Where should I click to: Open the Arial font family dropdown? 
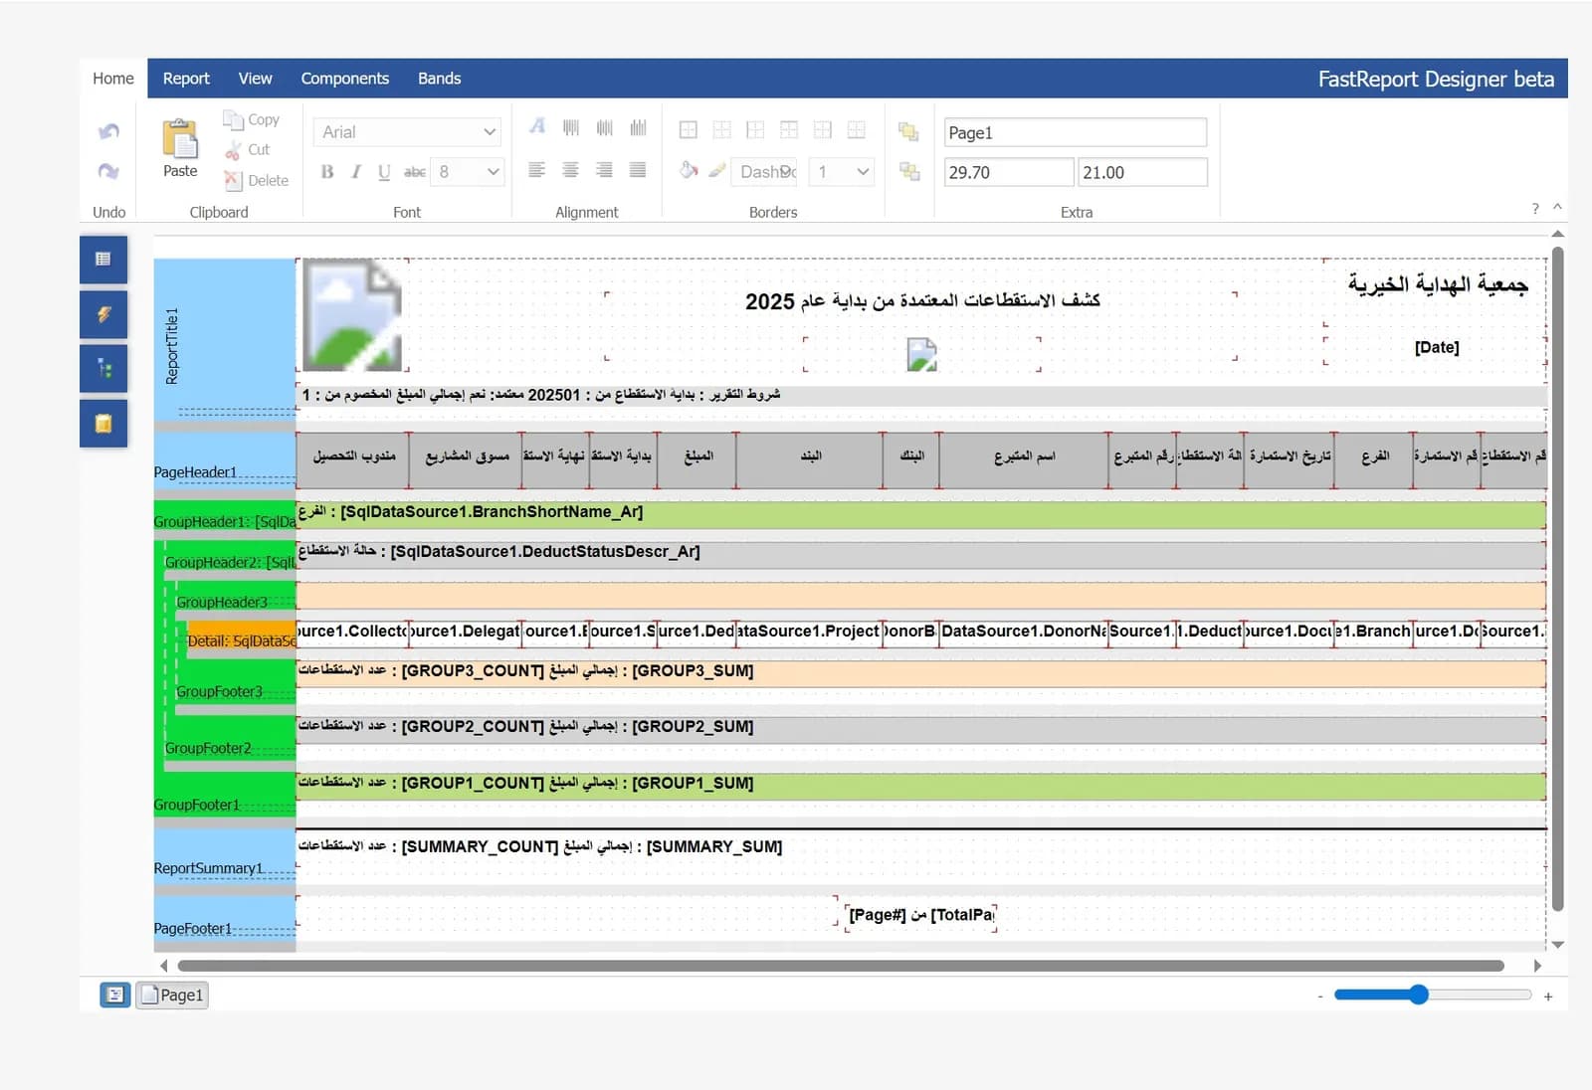(x=408, y=132)
